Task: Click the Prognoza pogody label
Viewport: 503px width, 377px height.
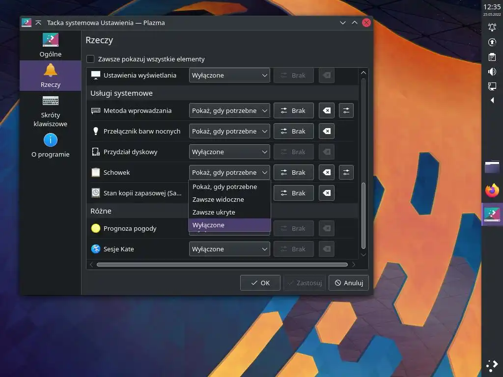Action: click(x=130, y=228)
